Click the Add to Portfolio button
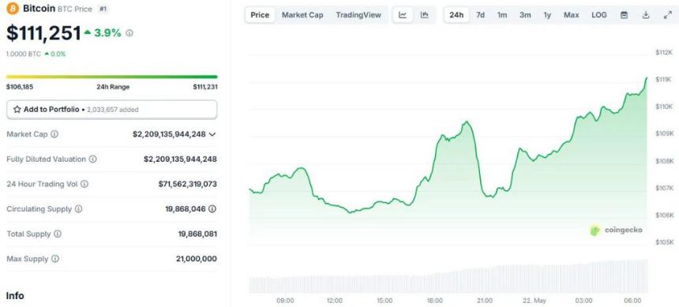679x307 pixels. pos(112,110)
